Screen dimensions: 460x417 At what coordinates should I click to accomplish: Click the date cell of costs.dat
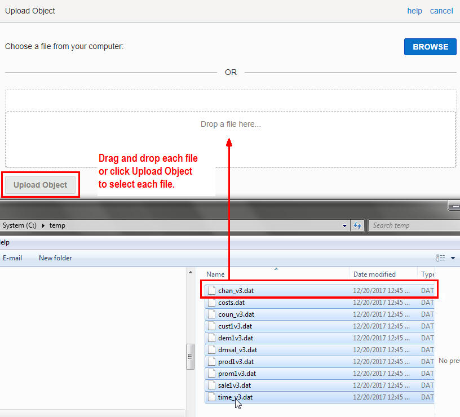tap(381, 303)
